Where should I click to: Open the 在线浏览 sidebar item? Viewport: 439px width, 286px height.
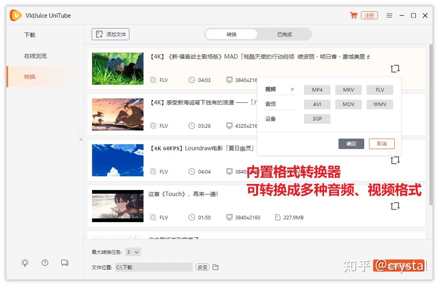[35, 56]
